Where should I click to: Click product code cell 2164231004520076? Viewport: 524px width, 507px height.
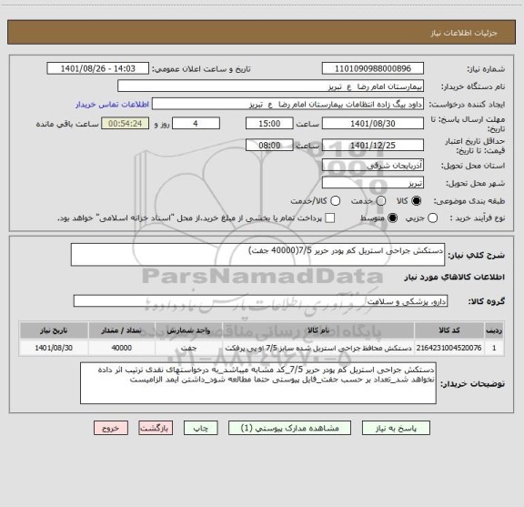click(449, 348)
